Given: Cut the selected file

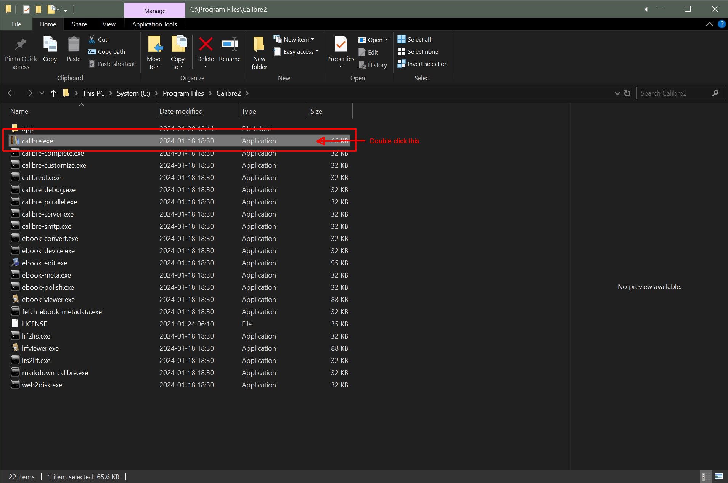Looking at the screenshot, I should pos(98,39).
